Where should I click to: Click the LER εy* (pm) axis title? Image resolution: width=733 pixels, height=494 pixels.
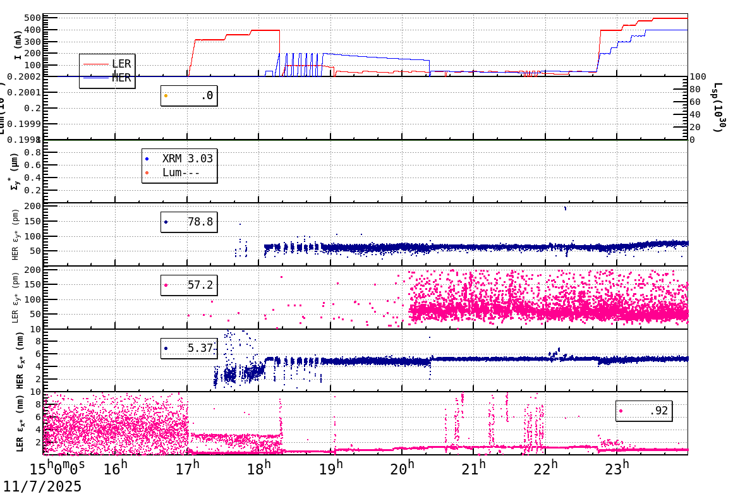click(x=15, y=298)
